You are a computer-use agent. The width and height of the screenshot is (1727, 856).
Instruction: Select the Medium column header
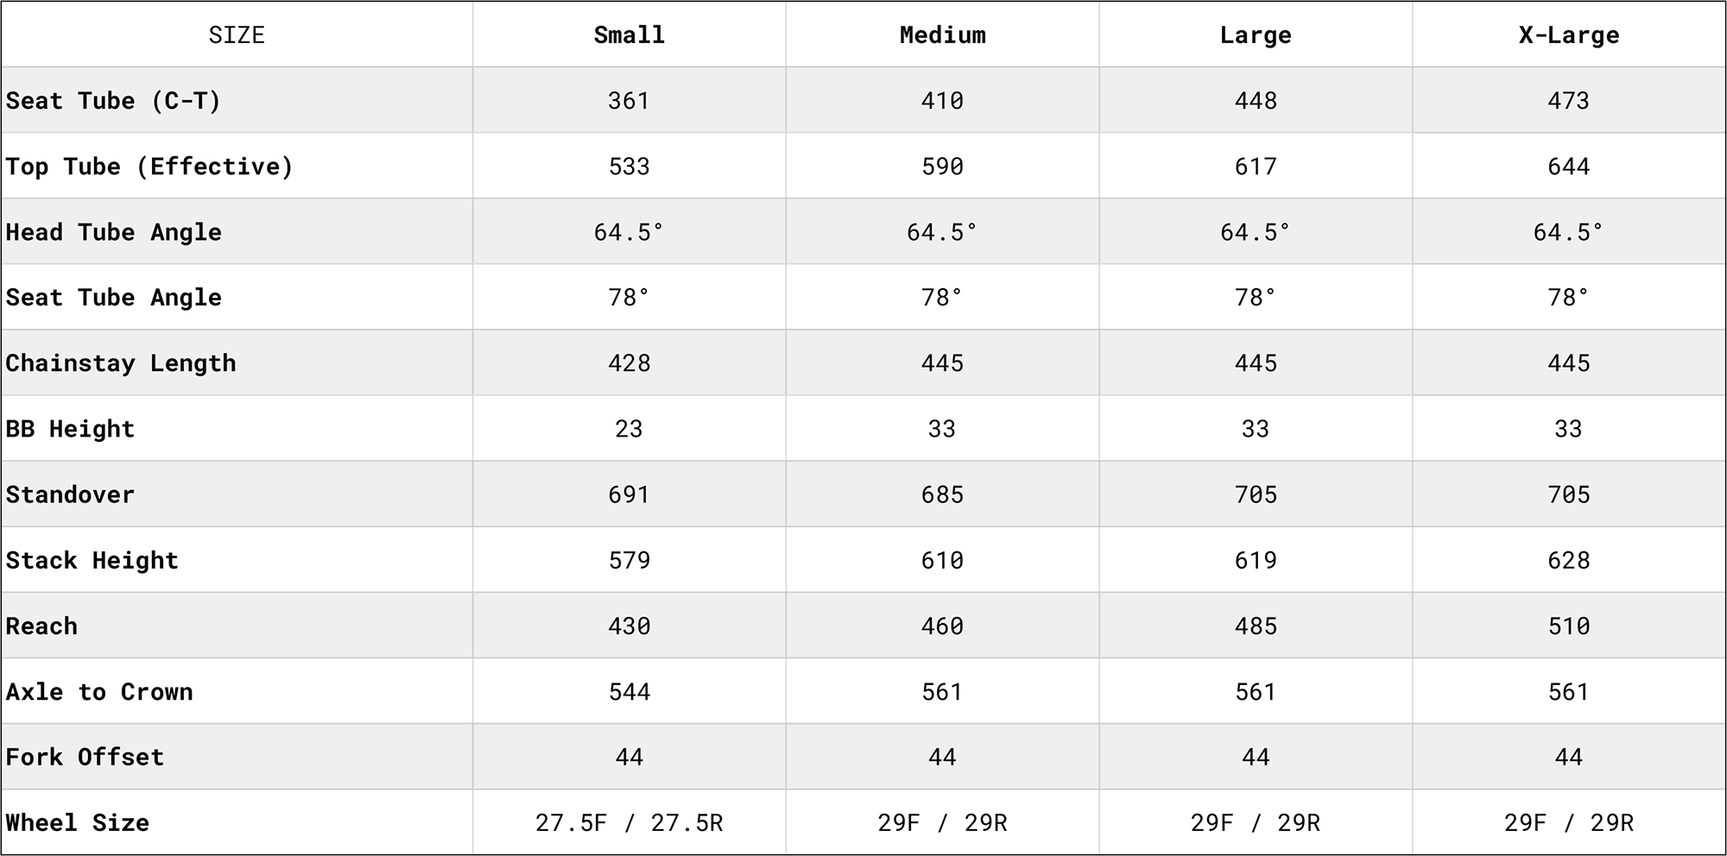click(942, 35)
